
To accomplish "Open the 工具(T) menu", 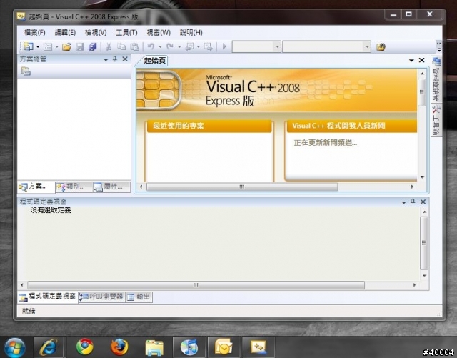I will coord(126,32).
